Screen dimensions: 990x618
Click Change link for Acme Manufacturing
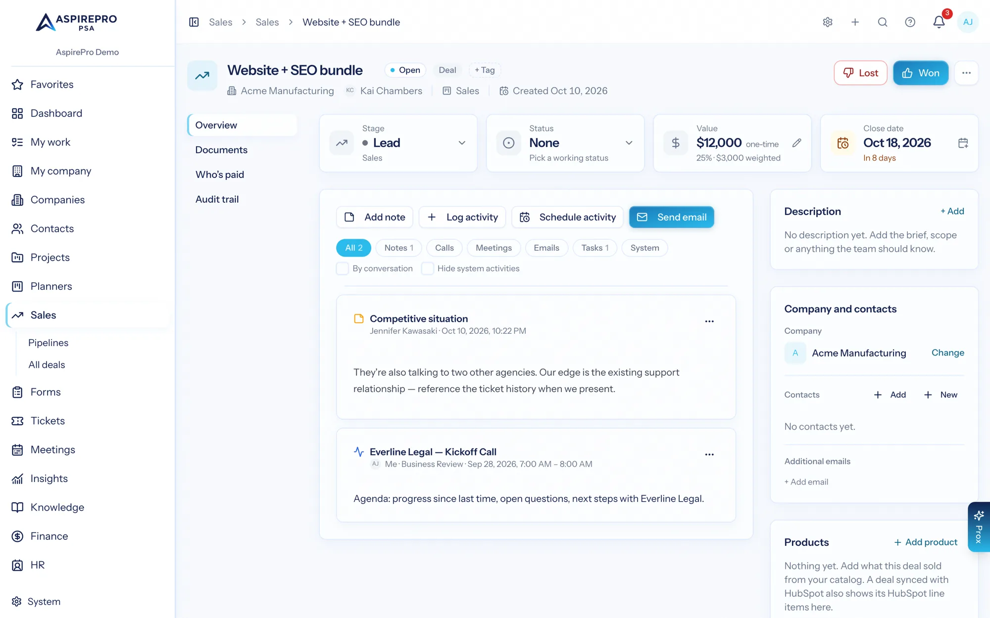(947, 353)
